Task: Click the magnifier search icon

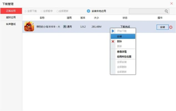Action: click(x=166, y=11)
